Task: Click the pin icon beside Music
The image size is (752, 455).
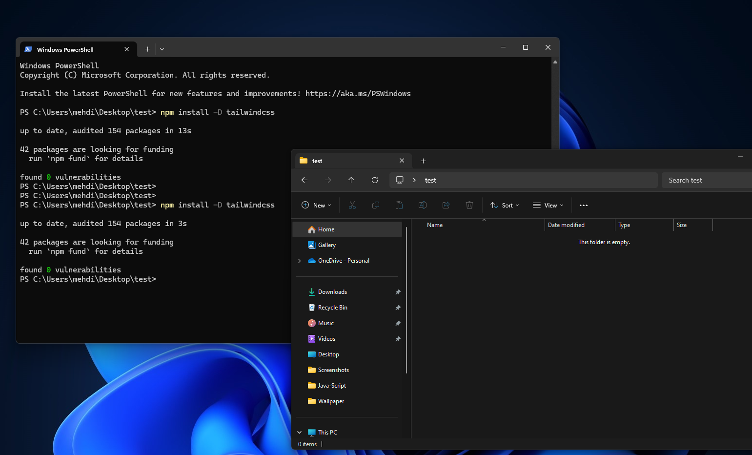Action: coord(398,323)
